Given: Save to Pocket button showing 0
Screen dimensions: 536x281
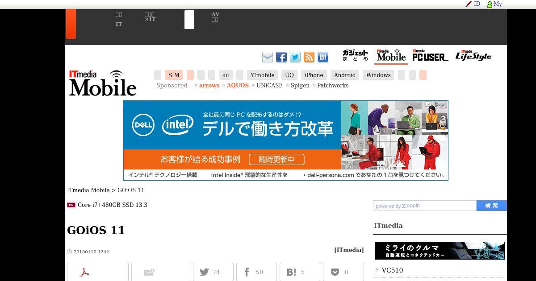Looking at the screenshot, I should pos(343,272).
